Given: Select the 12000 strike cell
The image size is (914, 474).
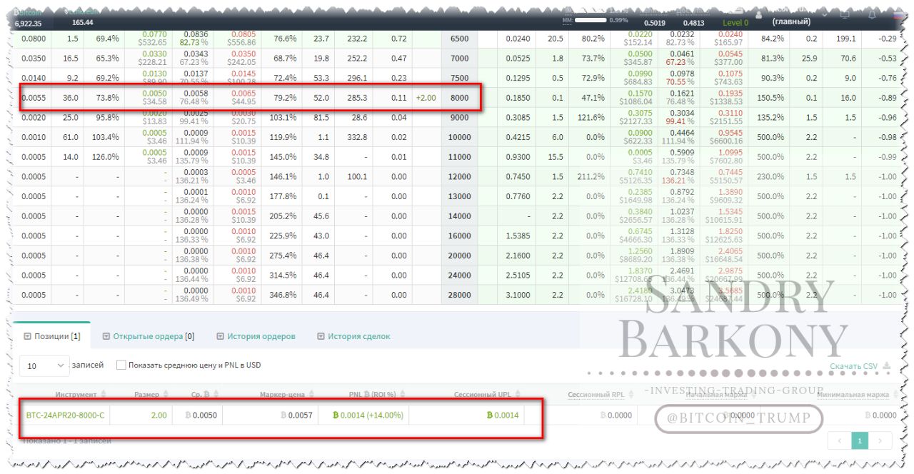Looking at the screenshot, I should click(x=460, y=176).
